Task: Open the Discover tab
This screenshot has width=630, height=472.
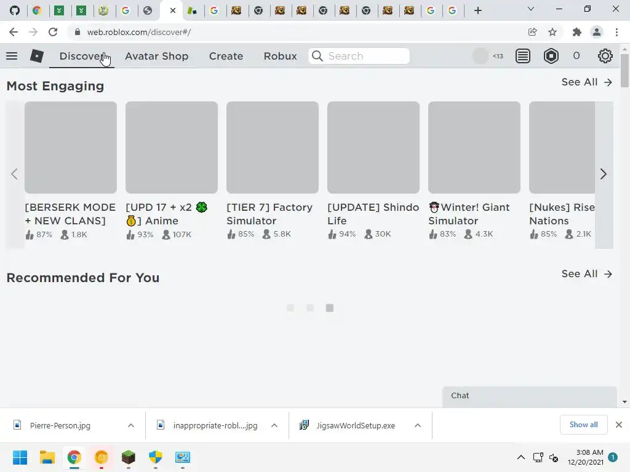Action: click(x=82, y=56)
